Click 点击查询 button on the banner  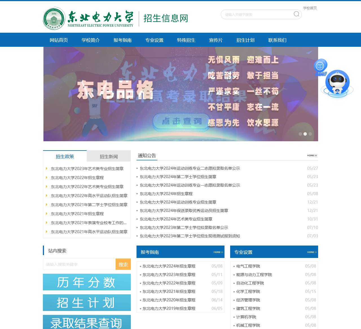[182, 121]
